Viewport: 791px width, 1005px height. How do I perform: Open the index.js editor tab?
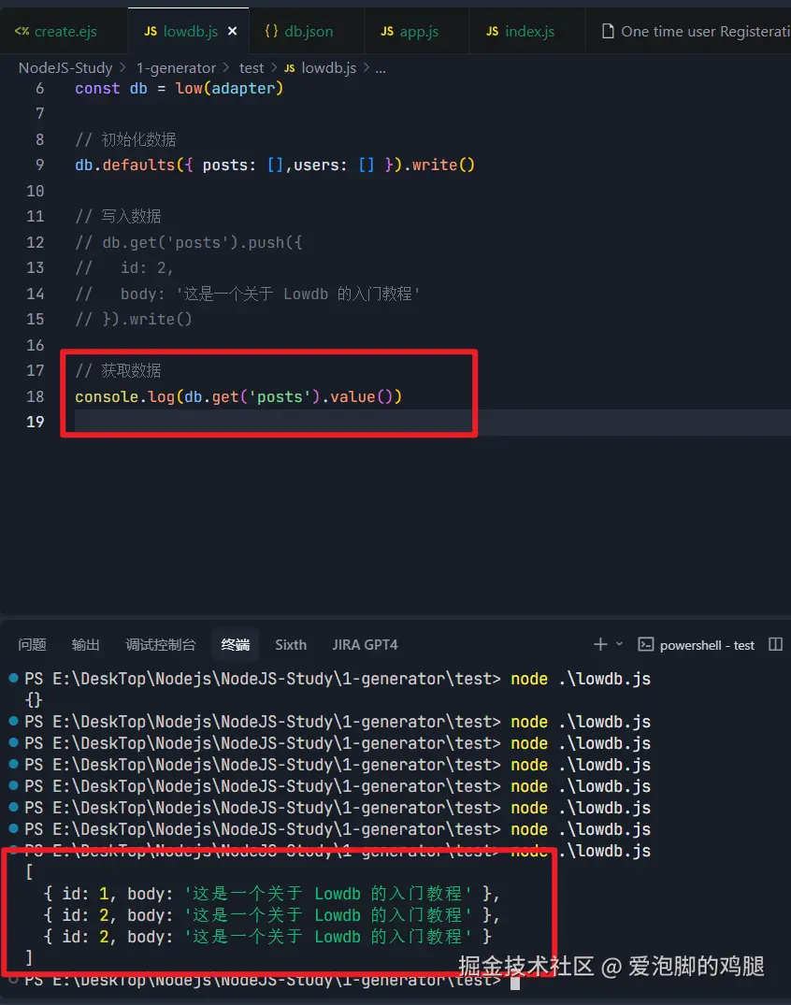pyautogui.click(x=527, y=32)
